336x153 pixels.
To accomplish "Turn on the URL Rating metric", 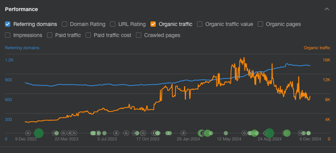I will [x=113, y=24].
